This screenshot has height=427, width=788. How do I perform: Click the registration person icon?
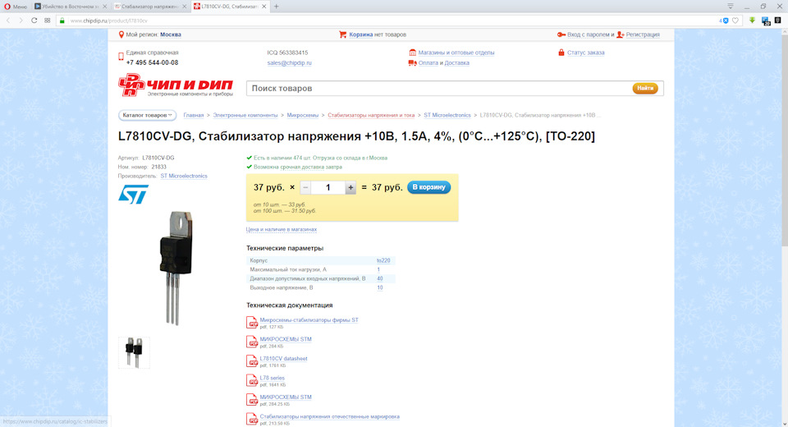[621, 34]
